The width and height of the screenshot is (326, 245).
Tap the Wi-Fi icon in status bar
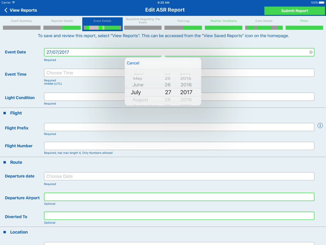point(13,3)
